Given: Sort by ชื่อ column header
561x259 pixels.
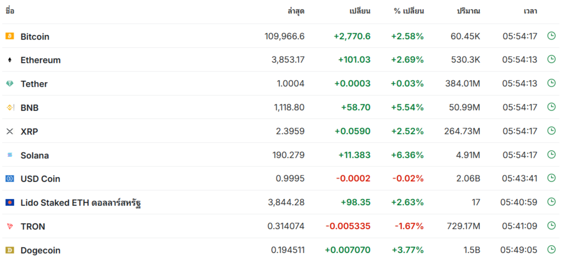Looking at the screenshot, I should pos(10,11).
